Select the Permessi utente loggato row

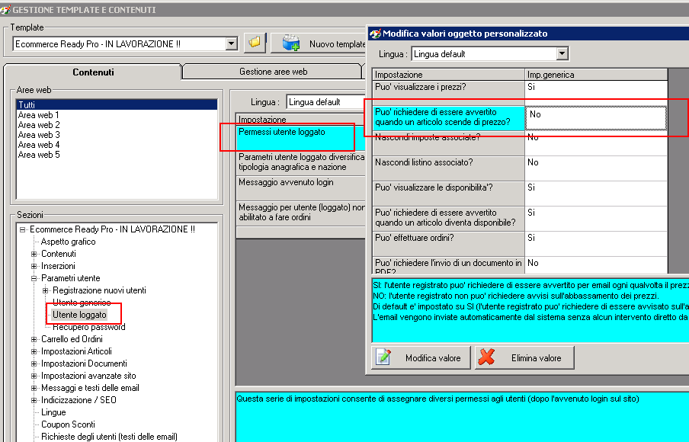tap(301, 138)
